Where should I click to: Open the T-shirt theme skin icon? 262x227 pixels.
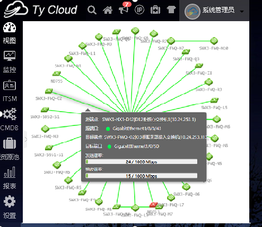(x=171, y=10)
